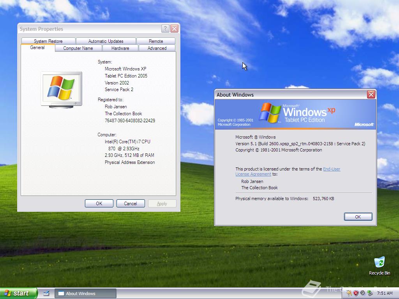Open the Computer Name tab

[x=78, y=48]
